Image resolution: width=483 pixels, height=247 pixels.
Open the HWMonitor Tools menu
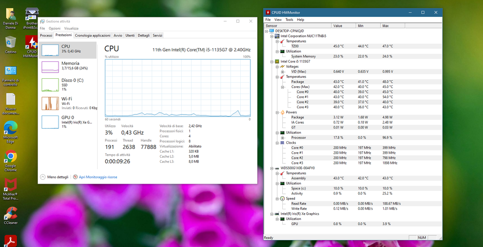click(x=289, y=20)
